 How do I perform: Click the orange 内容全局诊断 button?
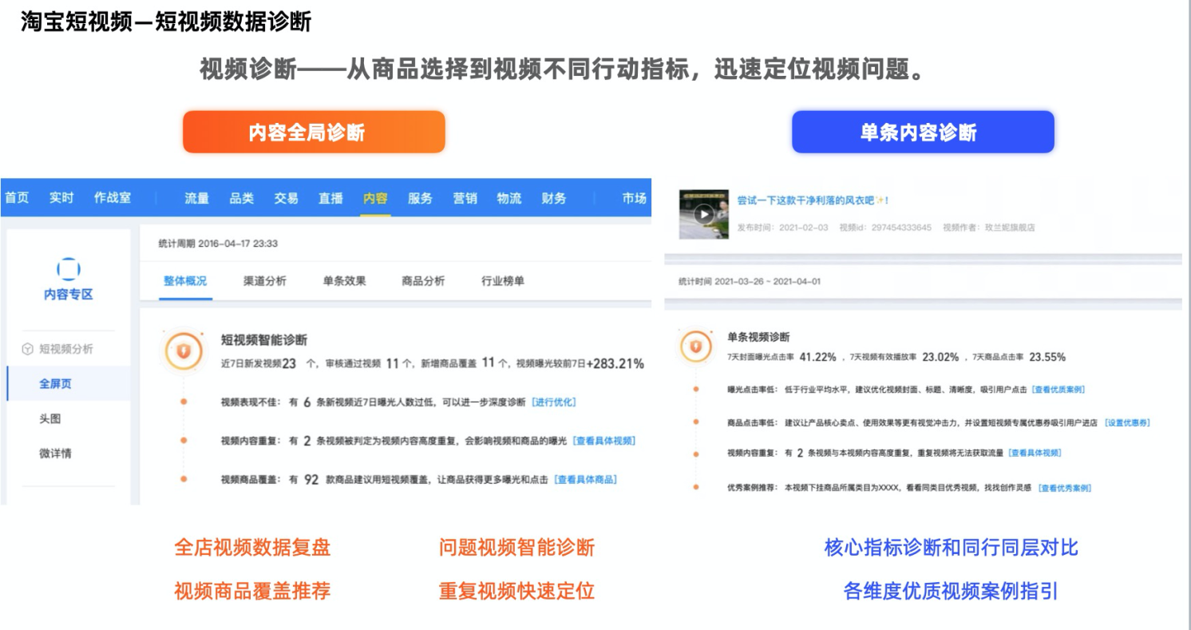(x=314, y=132)
